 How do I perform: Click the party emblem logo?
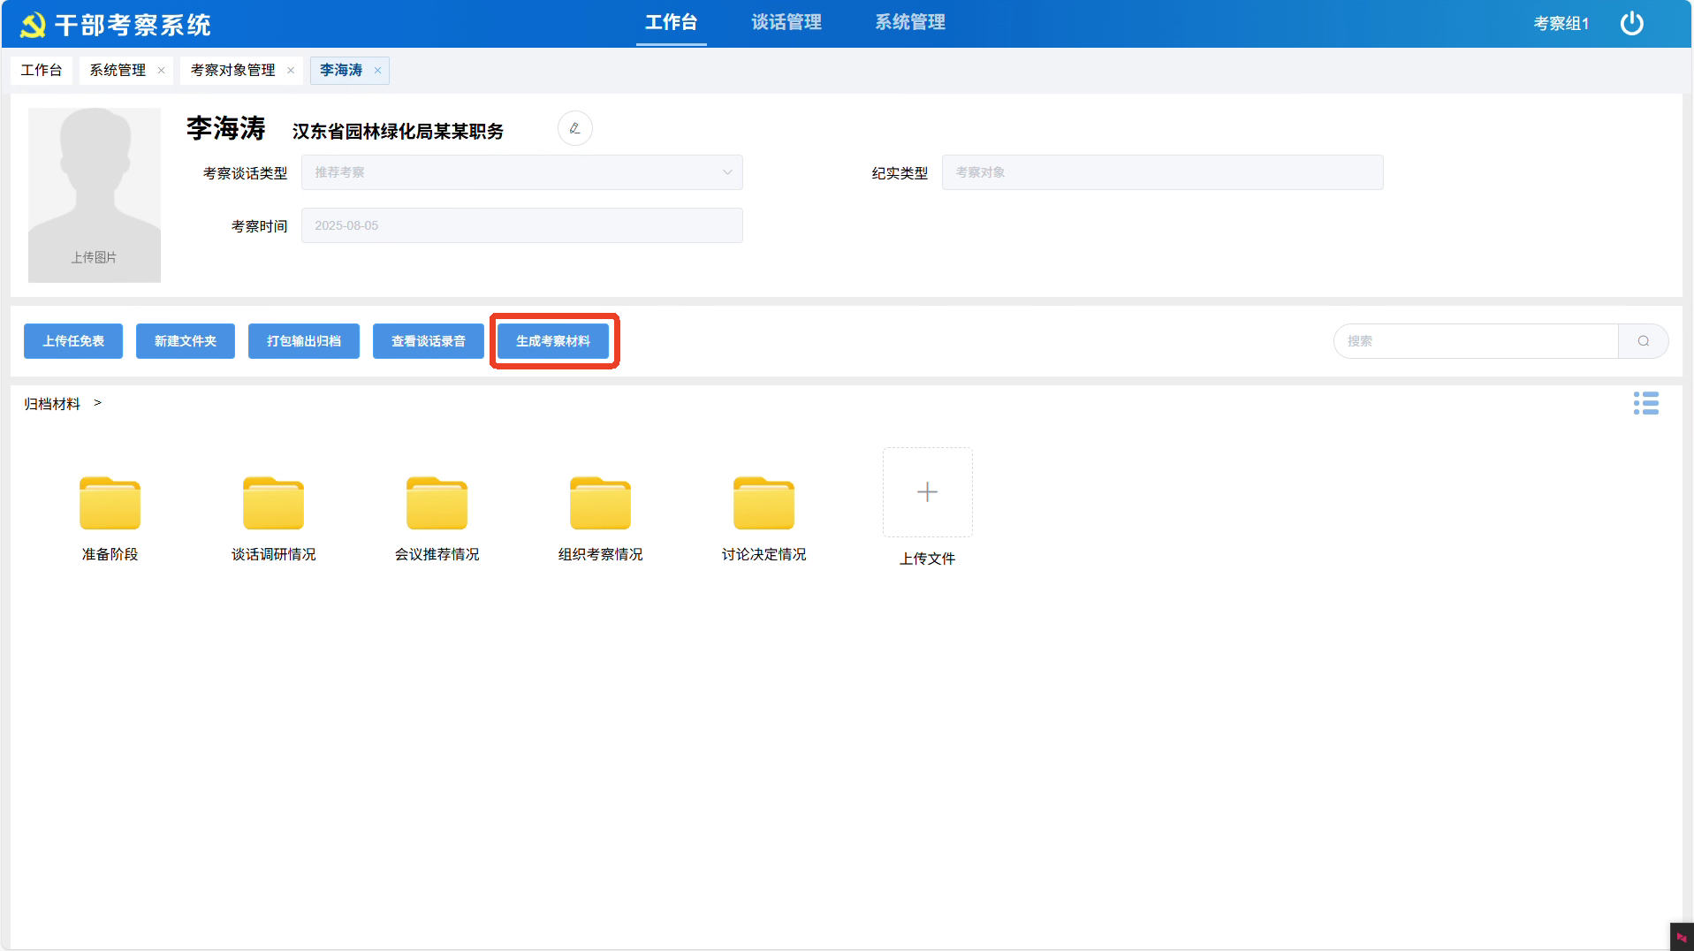[x=33, y=25]
